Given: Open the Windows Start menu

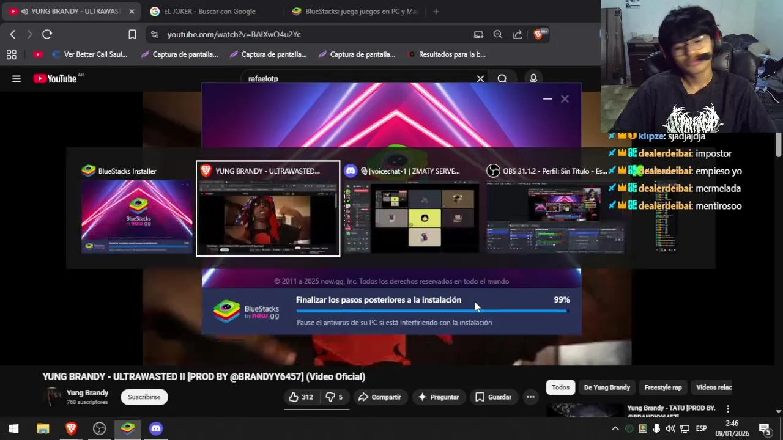Looking at the screenshot, I should (x=13, y=428).
